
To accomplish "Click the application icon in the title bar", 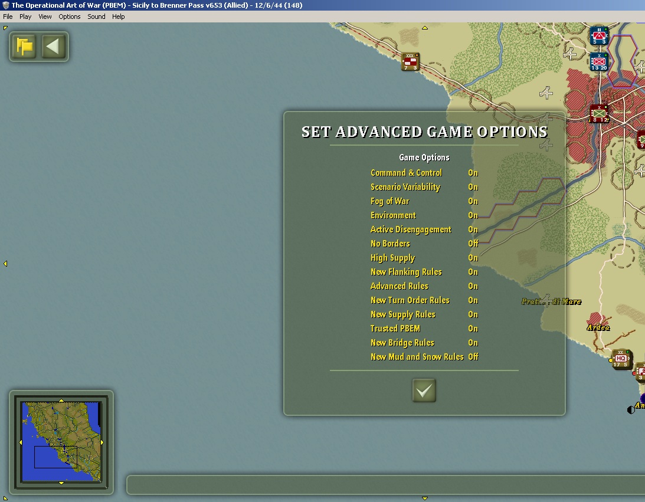I will (x=6, y=5).
